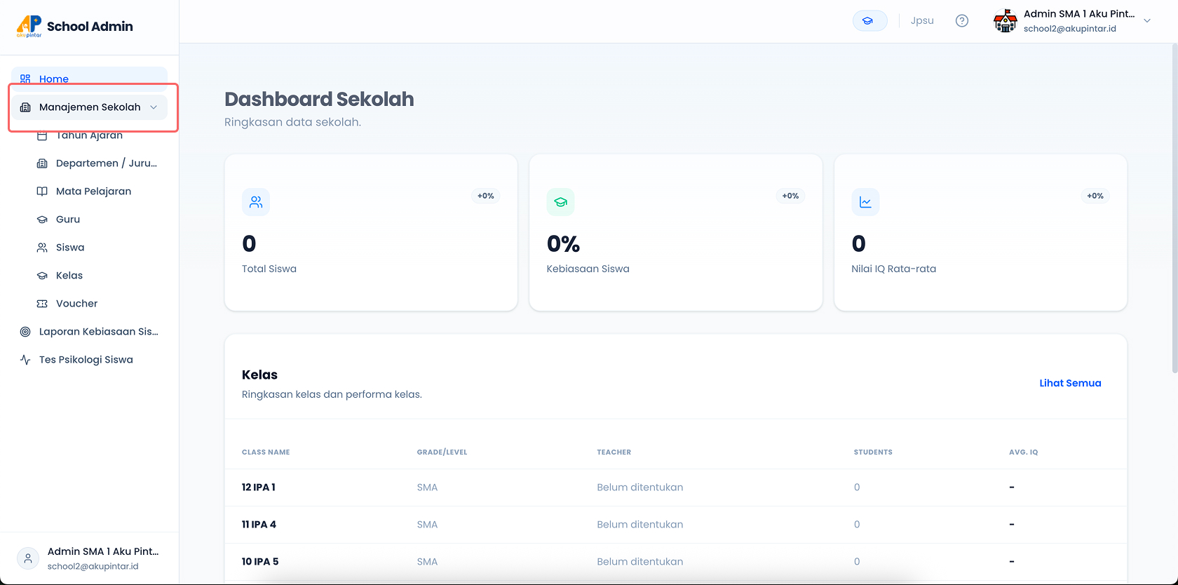1178x585 pixels.
Task: Click the pulse icon beside Tes Psikologi Siswa
Action: click(x=25, y=360)
